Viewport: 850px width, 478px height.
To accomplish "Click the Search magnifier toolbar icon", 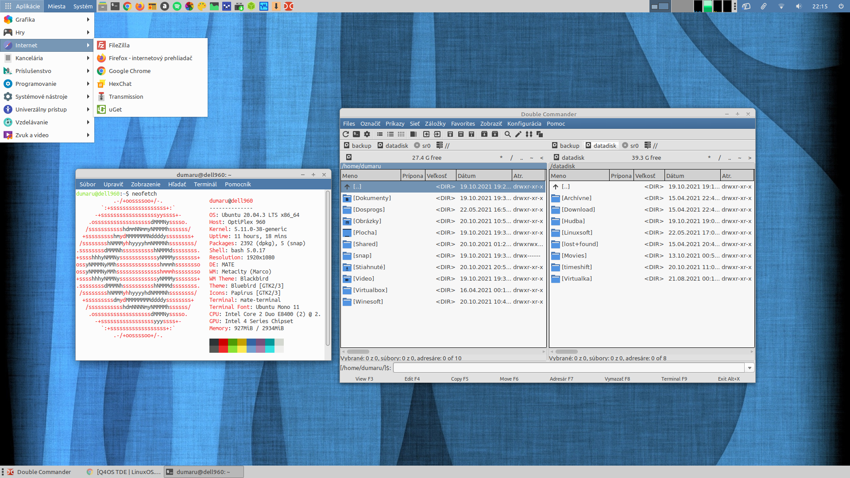I will (x=508, y=134).
